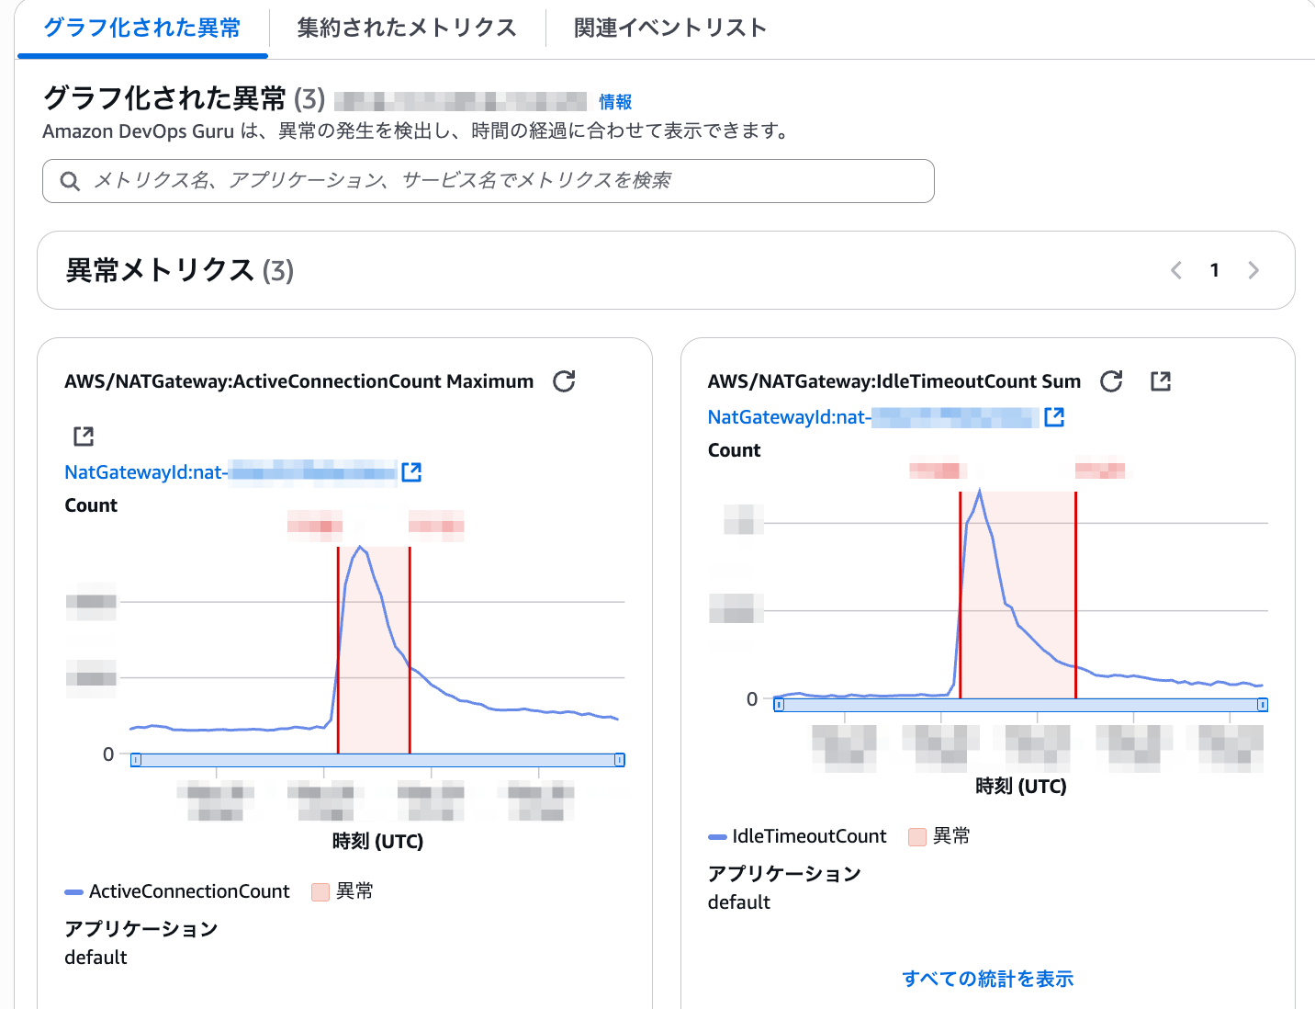Image resolution: width=1315 pixels, height=1009 pixels.
Task: Open NatGatewayId link under IdleTimeoutCount
Action: point(873,417)
